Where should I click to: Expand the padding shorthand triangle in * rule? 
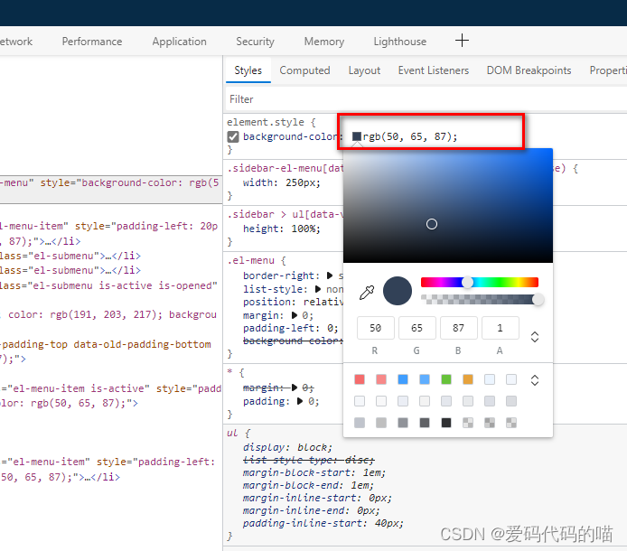click(x=300, y=401)
